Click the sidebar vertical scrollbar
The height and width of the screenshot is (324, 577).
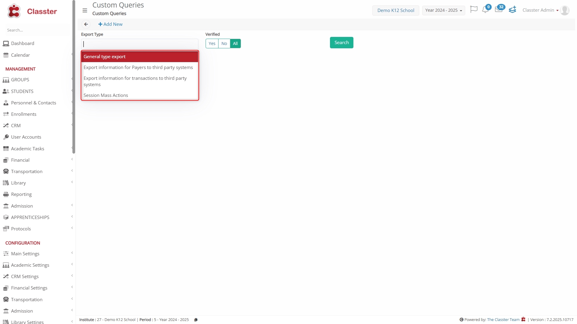click(74, 77)
